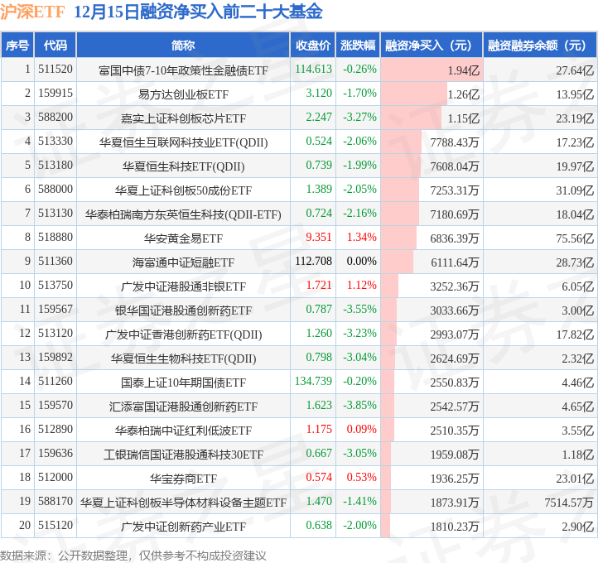The width and height of the screenshot is (598, 563).
Task: Click the 收盘价 column header
Action: [x=313, y=46]
